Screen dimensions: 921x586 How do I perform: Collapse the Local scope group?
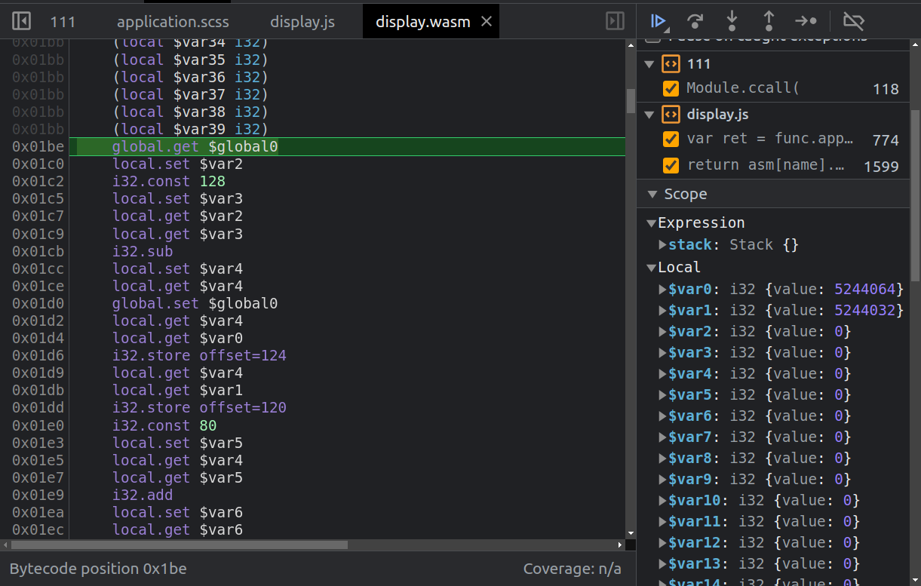[x=651, y=267]
